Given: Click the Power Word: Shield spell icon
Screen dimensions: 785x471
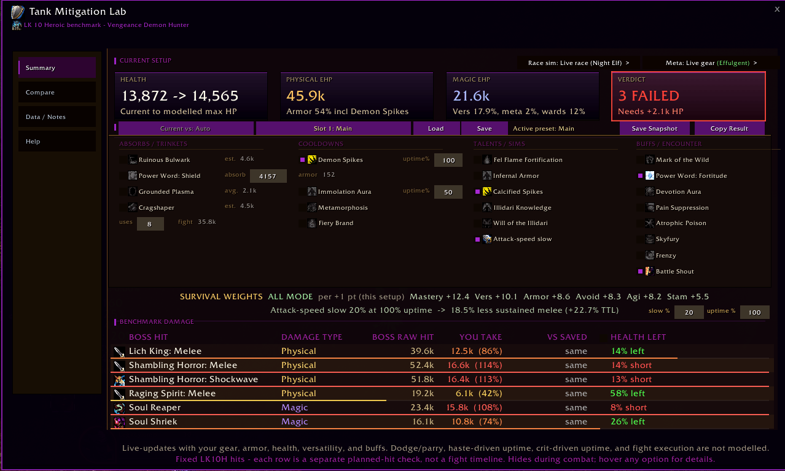Looking at the screenshot, I should tap(132, 175).
